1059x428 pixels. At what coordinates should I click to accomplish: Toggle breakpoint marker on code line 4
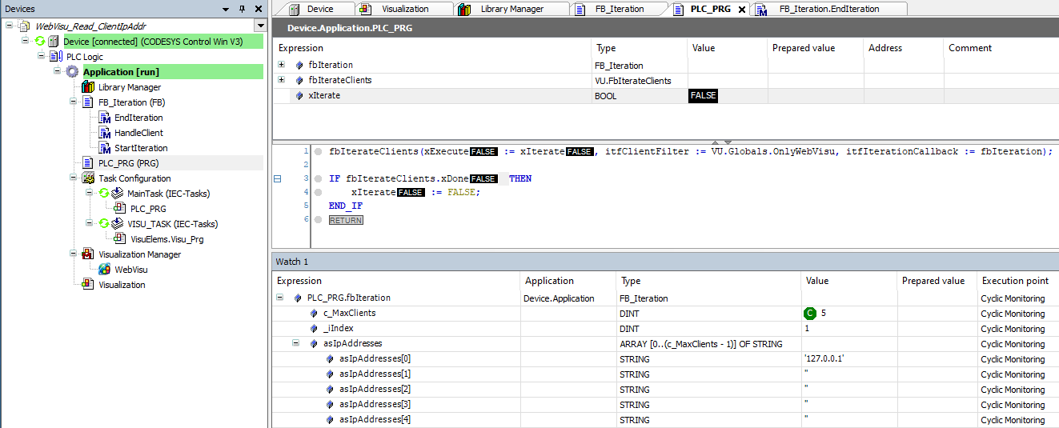click(x=318, y=193)
